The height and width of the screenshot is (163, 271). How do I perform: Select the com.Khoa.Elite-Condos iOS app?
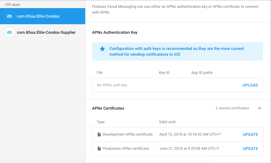point(42,16)
